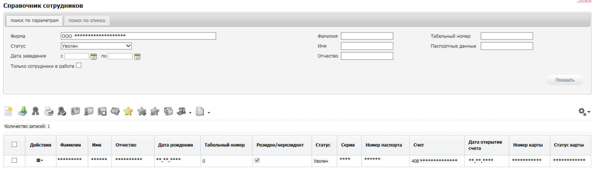Image resolution: width=597 pixels, height=172 pixels.
Task: Expand the notepad icon dropdown arrow
Action: pos(209,113)
